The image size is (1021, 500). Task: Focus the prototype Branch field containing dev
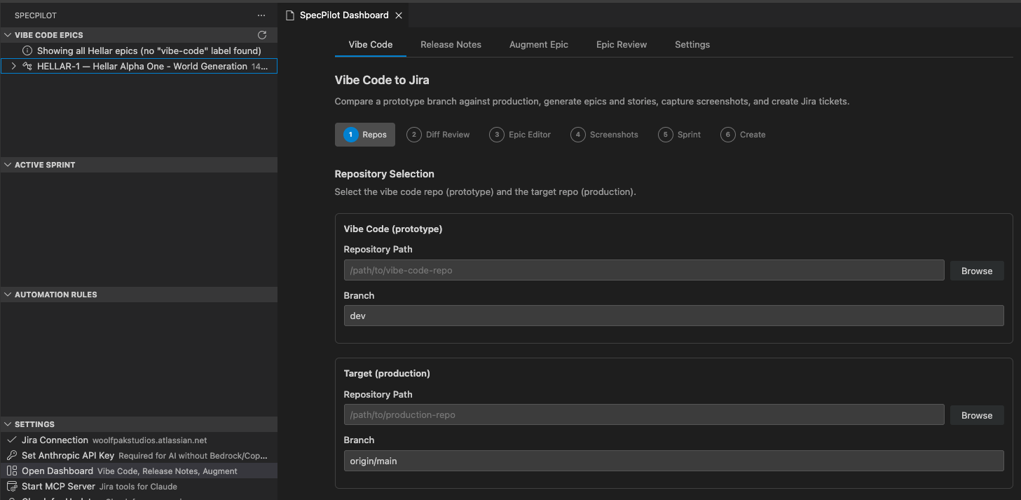(674, 316)
